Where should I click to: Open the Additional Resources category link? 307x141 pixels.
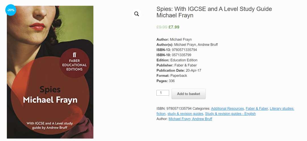[227, 109]
